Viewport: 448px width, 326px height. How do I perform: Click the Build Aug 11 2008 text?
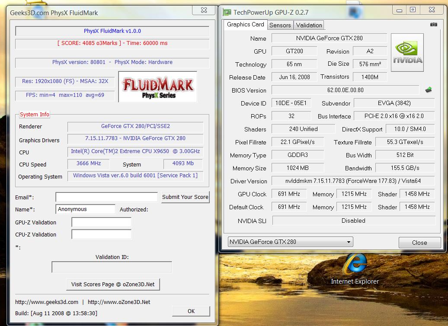pos(56,313)
